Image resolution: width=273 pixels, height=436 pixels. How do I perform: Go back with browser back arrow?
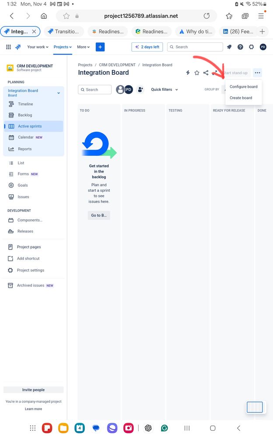coord(12,16)
